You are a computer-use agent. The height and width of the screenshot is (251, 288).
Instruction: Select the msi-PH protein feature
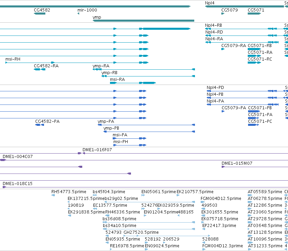point(130,145)
